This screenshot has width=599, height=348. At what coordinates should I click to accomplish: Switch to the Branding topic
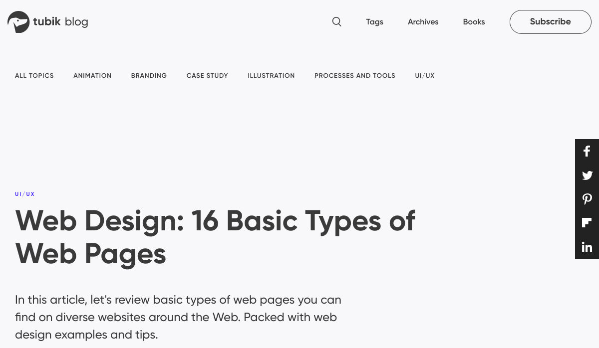point(149,76)
